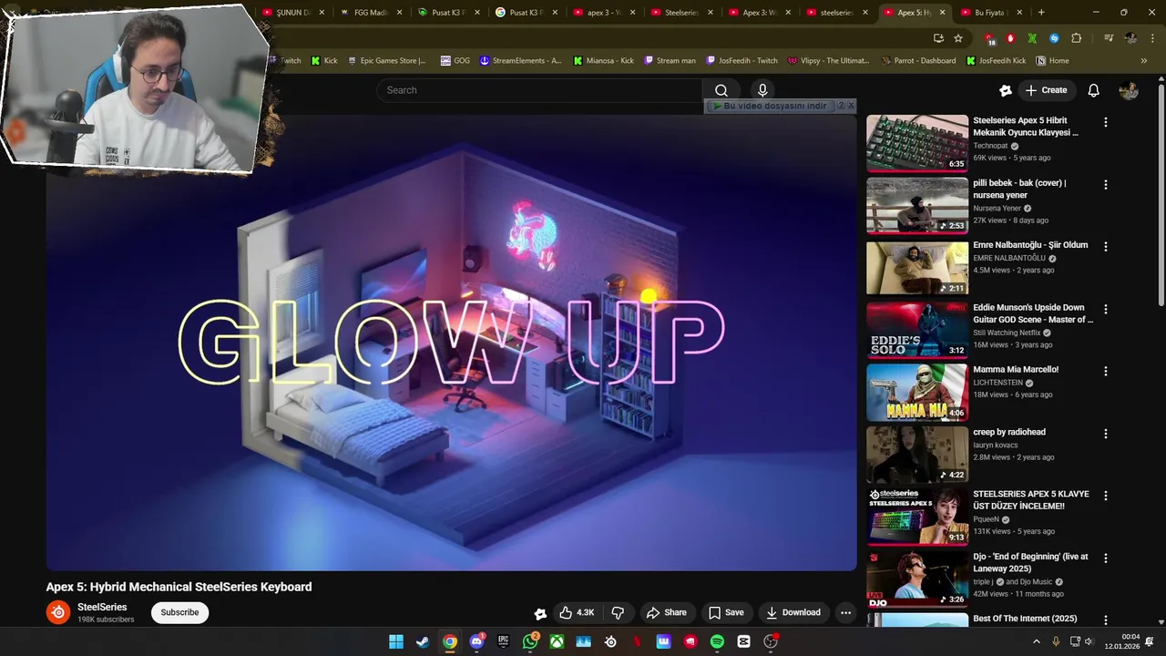Show hidden system tray icons chevron
Viewport: 1166px width, 656px height.
click(x=1036, y=641)
